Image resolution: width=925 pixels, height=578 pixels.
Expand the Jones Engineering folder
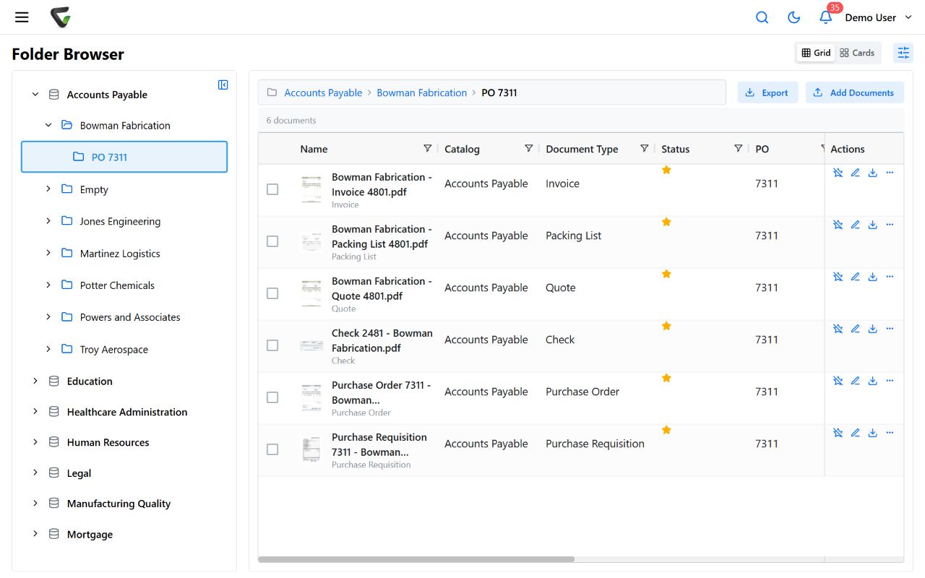(x=48, y=221)
